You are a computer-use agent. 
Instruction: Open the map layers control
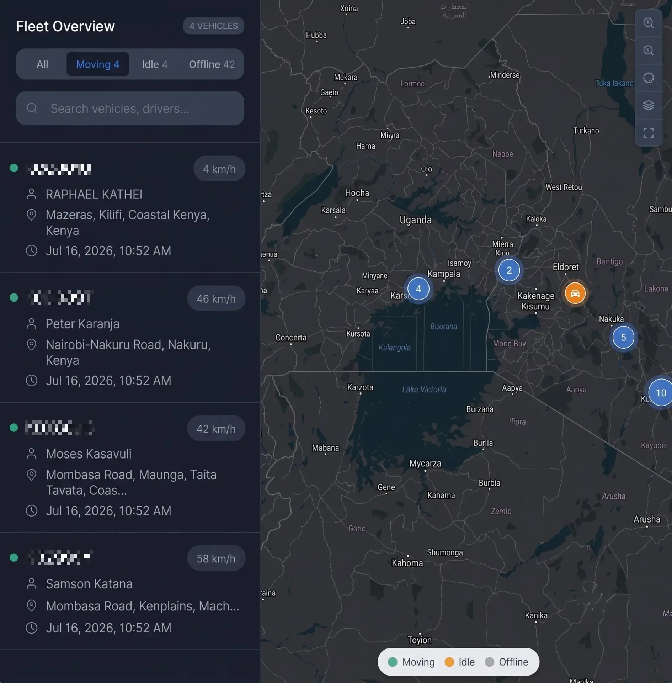648,105
